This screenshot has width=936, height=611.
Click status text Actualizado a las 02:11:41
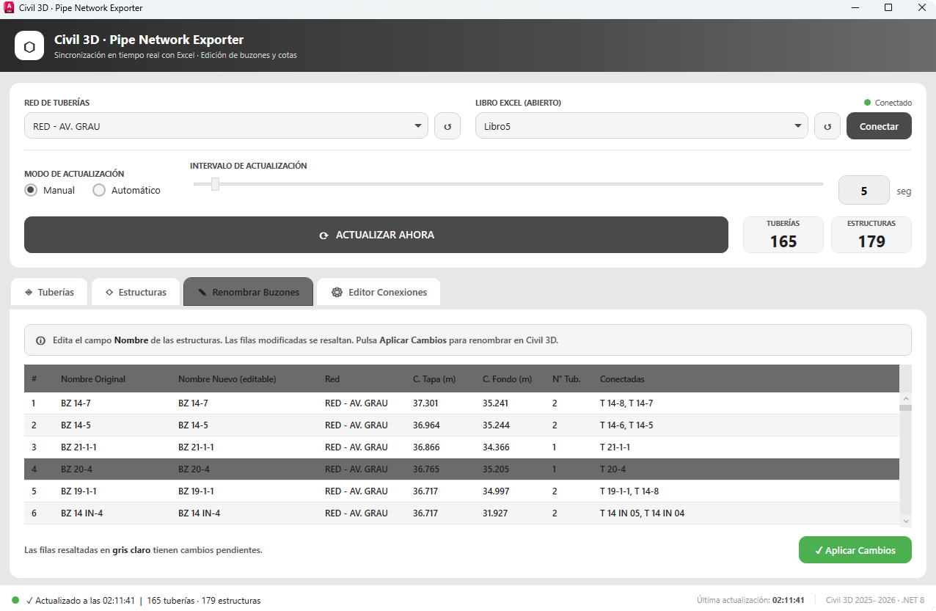pos(80,600)
